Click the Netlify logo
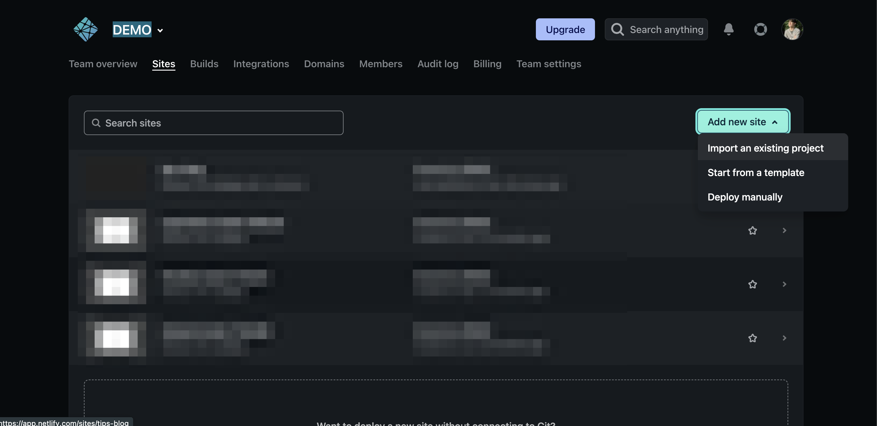This screenshot has width=877, height=426. (x=86, y=29)
